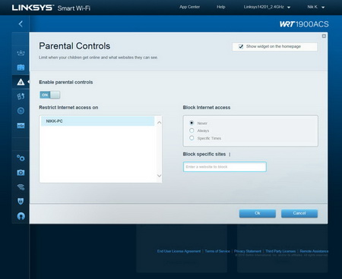
Task: Toggle the Enable parental controls switch
Action: tap(49, 95)
